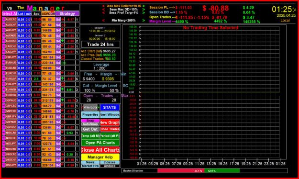Click the S4 strategy button for EURUSD
The height and width of the screenshot is (179, 299).
58,95
